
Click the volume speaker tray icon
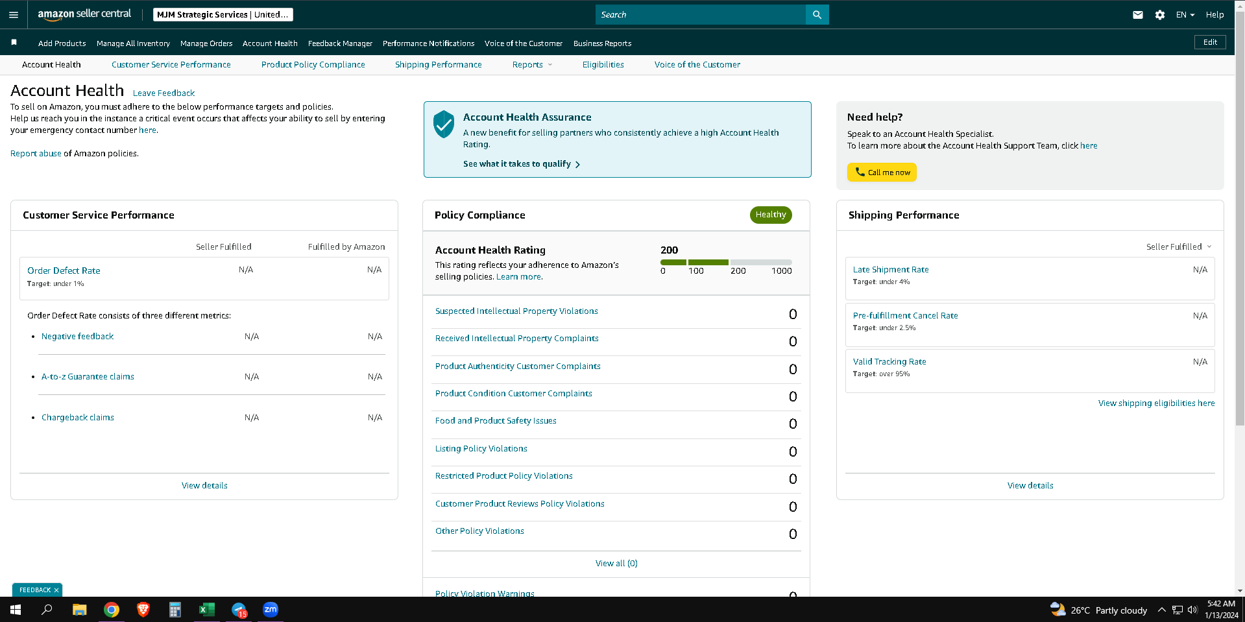[x=1192, y=610]
